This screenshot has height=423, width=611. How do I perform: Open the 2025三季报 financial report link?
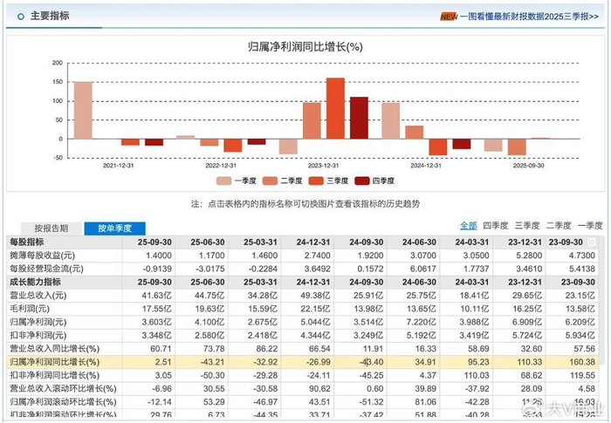pyautogui.click(x=529, y=17)
